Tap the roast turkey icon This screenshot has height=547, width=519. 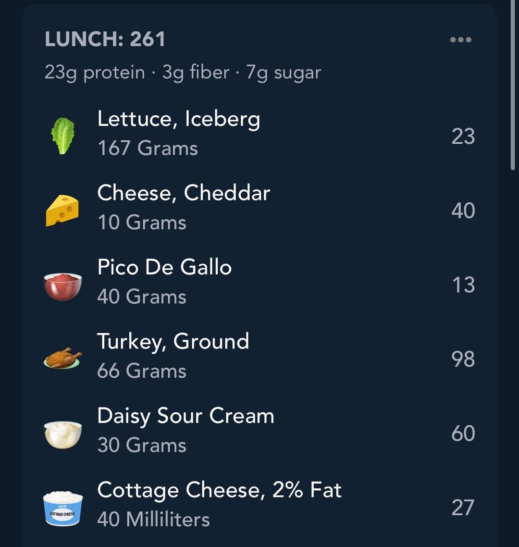[x=62, y=359]
